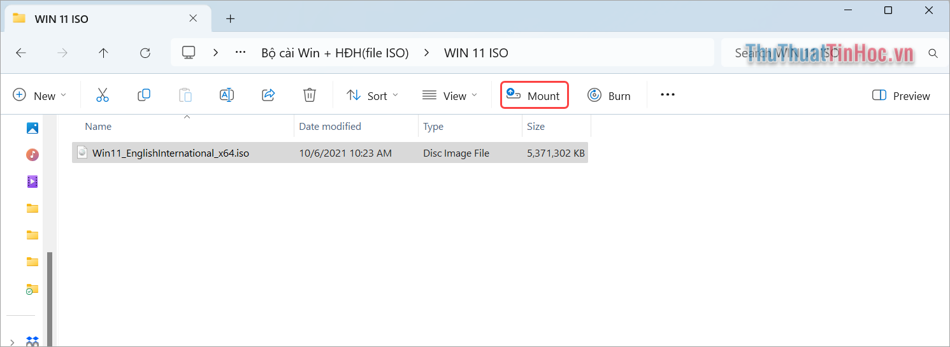Viewport: 950px width, 347px height.
Task: Click the Copy icon in toolbar
Action: [x=144, y=96]
